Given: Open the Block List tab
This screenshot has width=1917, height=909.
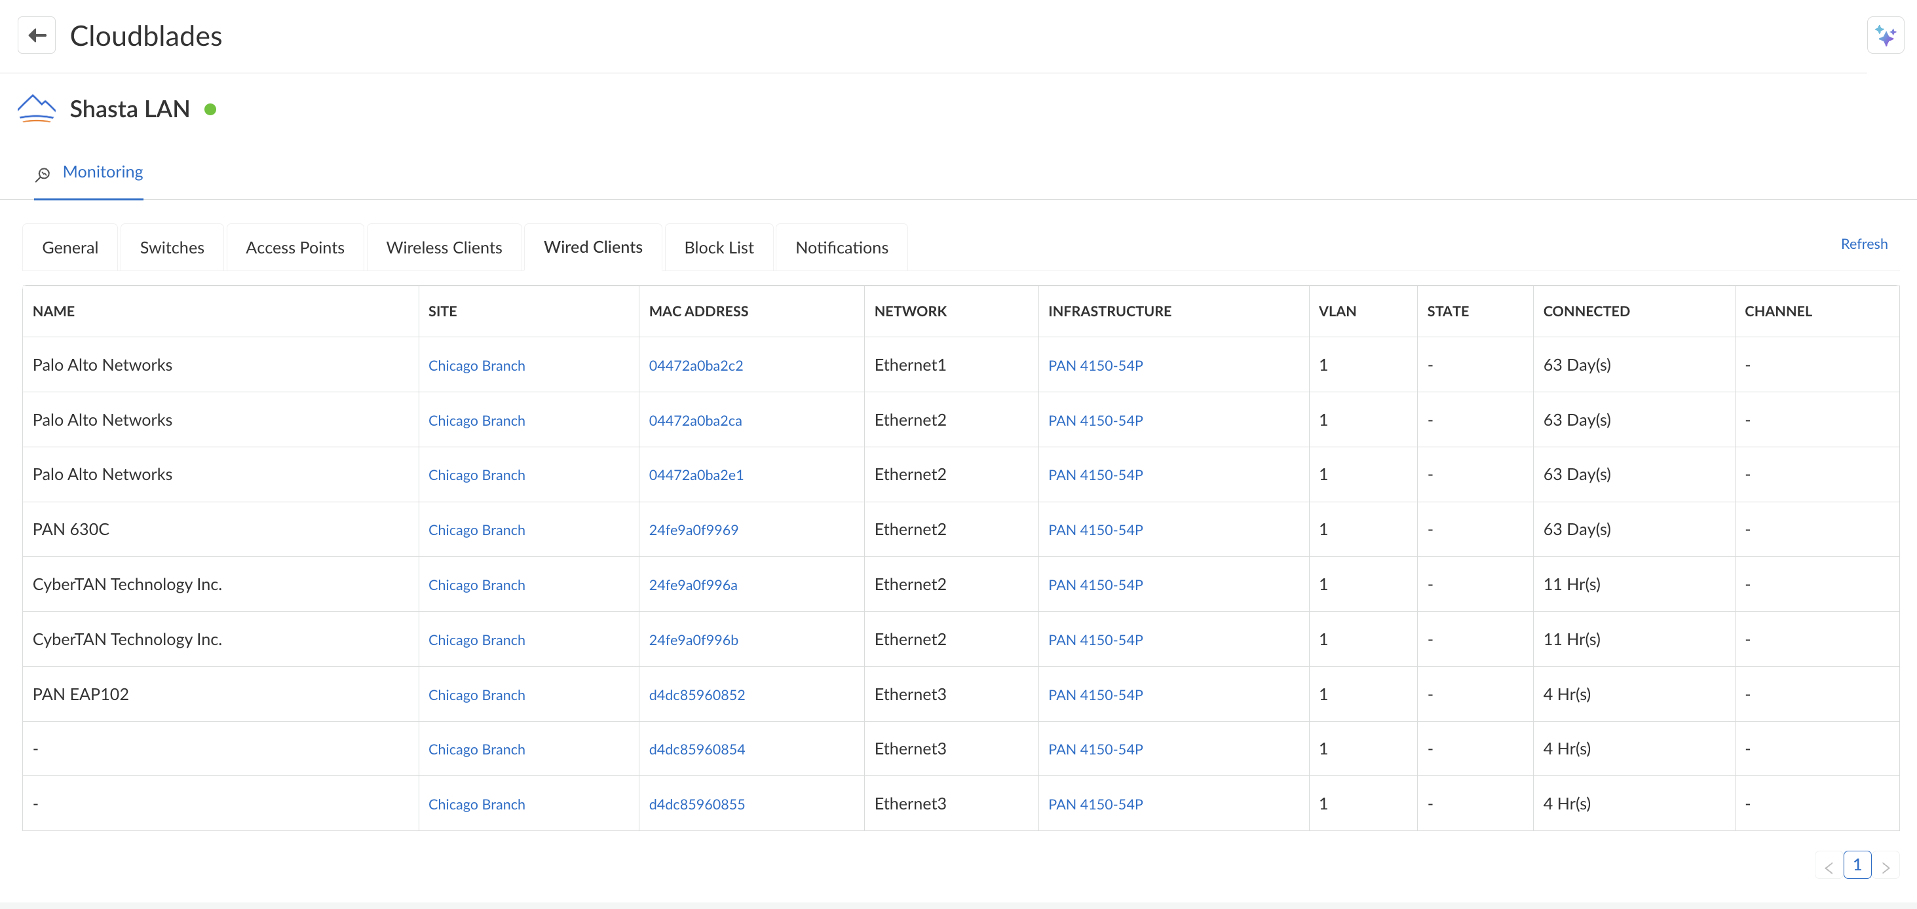Looking at the screenshot, I should click(x=718, y=248).
